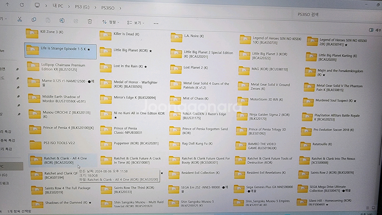
Task: Click PS3 (G:) in the breadcrumb path
Action: 82,7
